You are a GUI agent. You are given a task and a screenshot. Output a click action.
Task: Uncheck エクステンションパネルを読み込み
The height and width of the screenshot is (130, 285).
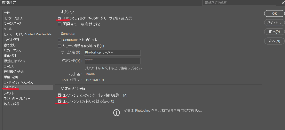click(60, 101)
